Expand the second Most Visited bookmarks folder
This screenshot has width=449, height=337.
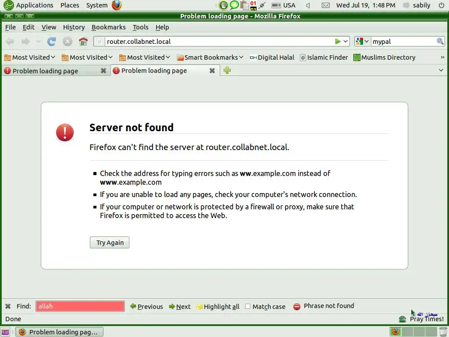pos(87,57)
